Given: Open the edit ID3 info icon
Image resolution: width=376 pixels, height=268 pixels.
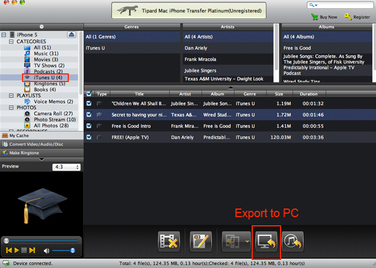Looking at the screenshot, I should pos(201,241).
